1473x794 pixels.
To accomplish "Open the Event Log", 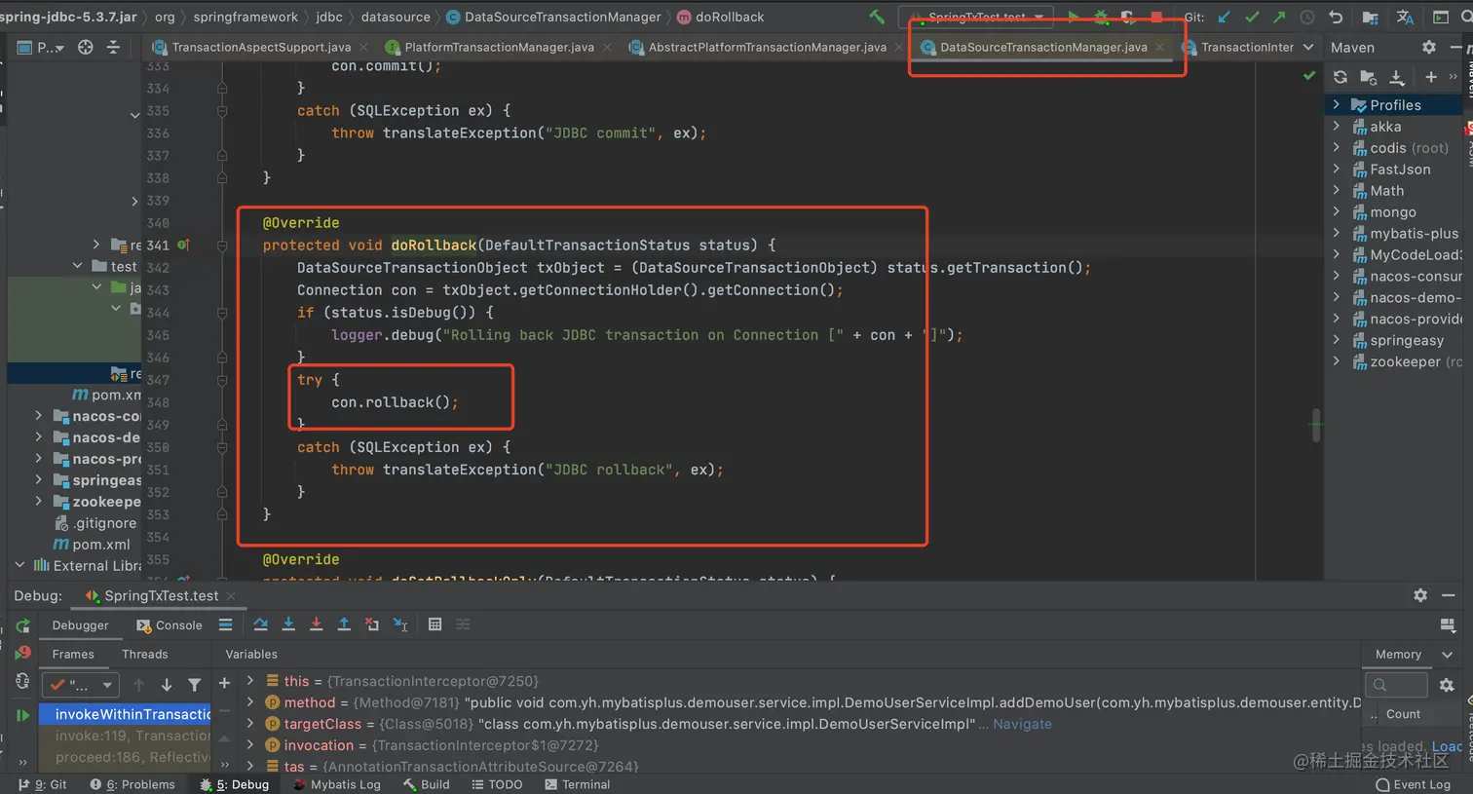I will [x=1413, y=784].
